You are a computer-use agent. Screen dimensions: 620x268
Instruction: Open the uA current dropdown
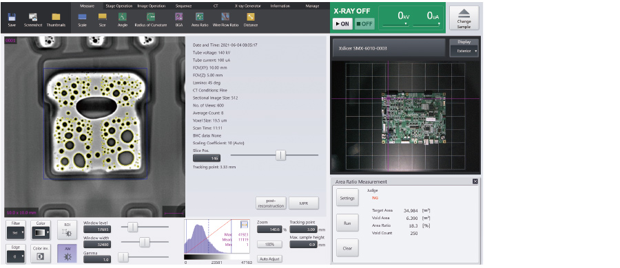[x=439, y=24]
